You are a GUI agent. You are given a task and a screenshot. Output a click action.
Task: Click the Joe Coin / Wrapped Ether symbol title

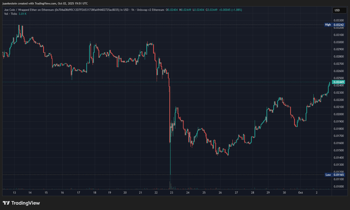(x=26, y=10)
